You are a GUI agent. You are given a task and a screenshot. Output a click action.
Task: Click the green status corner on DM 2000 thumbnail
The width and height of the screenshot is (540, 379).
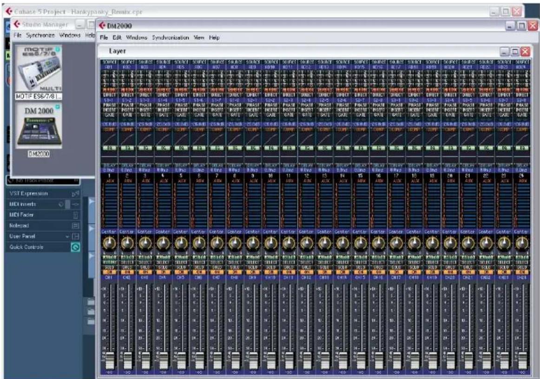58,107
